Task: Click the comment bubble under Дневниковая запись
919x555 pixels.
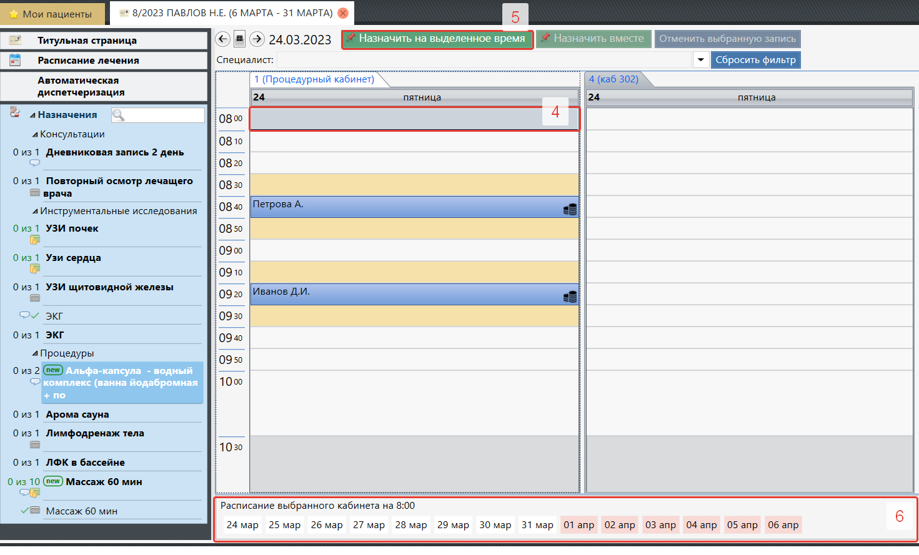Action: [35, 163]
